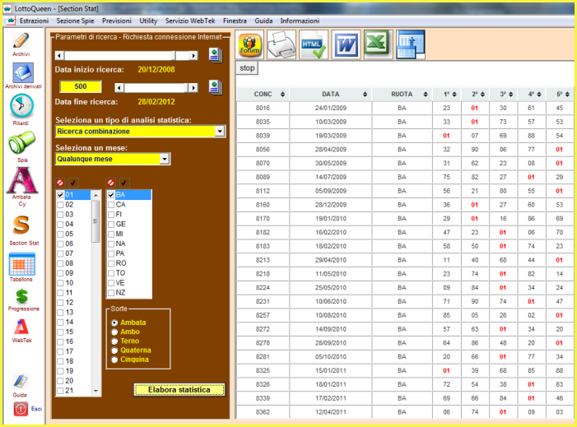
Task: Click the select-all checkmark icon above numbers list
Action: click(73, 183)
